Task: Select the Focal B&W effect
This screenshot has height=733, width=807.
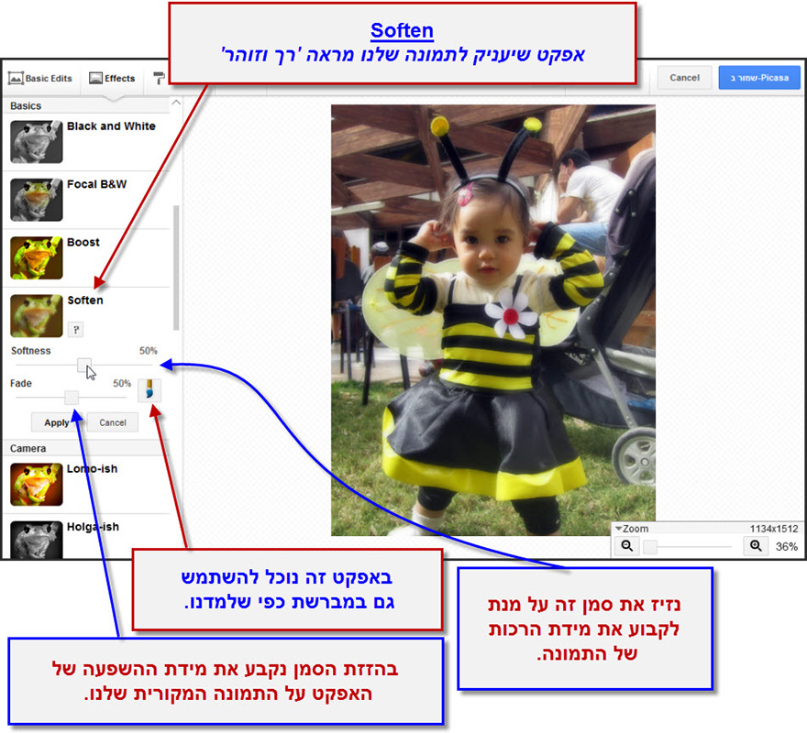Action: pos(37,200)
